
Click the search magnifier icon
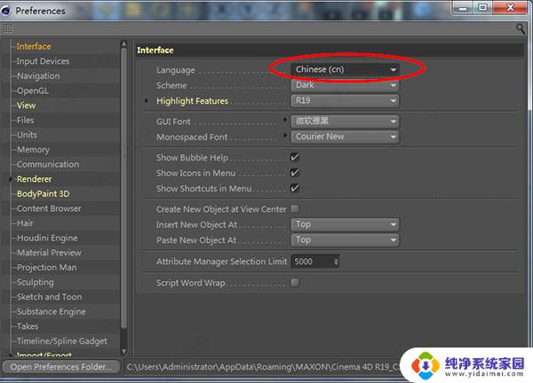pos(520,29)
